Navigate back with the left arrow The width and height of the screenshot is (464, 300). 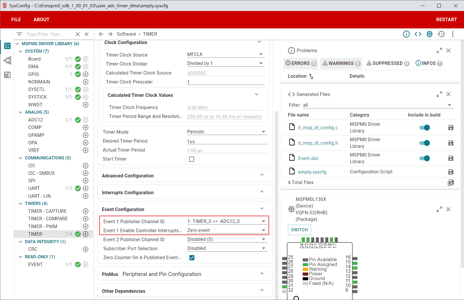[x=101, y=34]
